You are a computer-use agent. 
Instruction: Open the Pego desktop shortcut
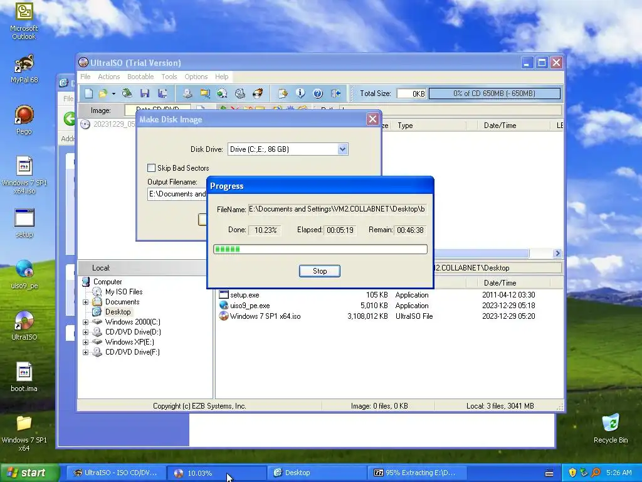pos(24,120)
